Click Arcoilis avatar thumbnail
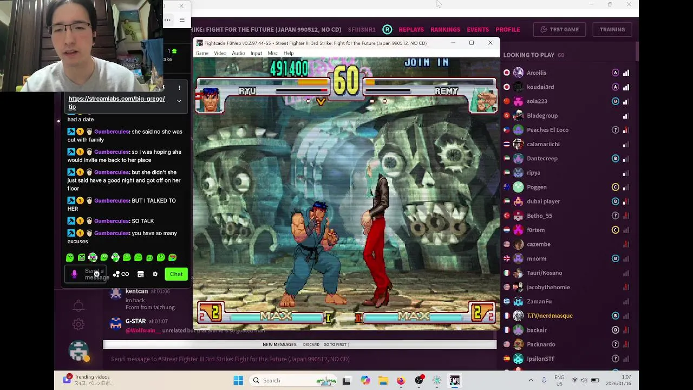 [518, 73]
